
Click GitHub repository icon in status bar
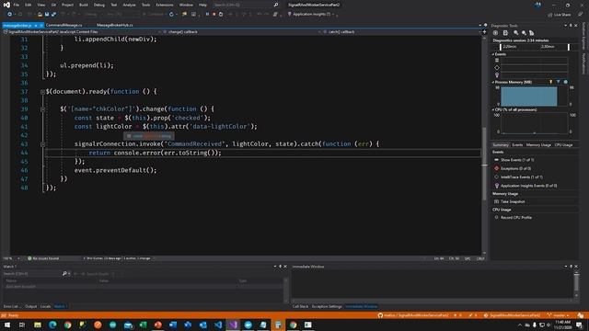tap(380, 315)
